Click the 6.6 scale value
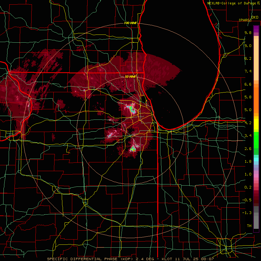261x261 pixels. pyautogui.click(x=248, y=84)
